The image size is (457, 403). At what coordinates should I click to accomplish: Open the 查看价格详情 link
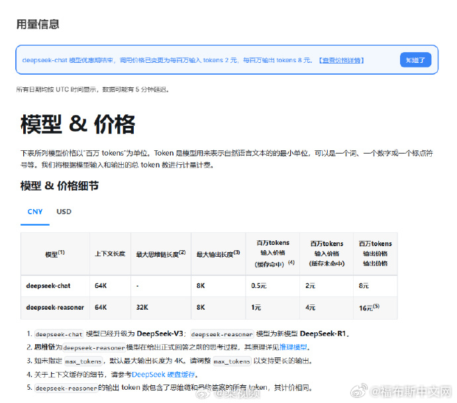(x=341, y=60)
